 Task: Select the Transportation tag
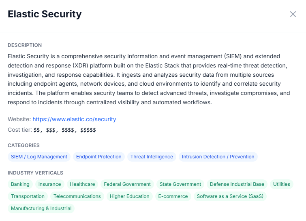(28, 196)
